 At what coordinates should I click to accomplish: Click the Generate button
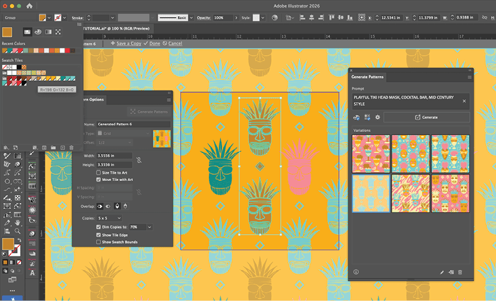tap(426, 117)
